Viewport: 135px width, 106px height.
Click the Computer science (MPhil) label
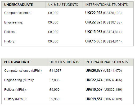(x=23, y=71)
